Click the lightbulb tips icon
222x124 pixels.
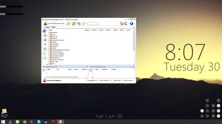83,23
